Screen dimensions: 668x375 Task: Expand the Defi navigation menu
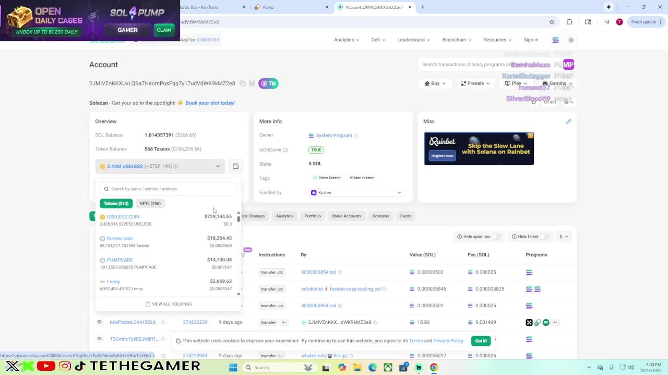(x=378, y=40)
